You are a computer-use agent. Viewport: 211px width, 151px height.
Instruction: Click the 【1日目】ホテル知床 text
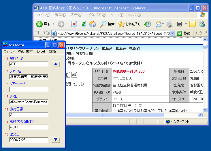pyautogui.click(x=127, y=106)
